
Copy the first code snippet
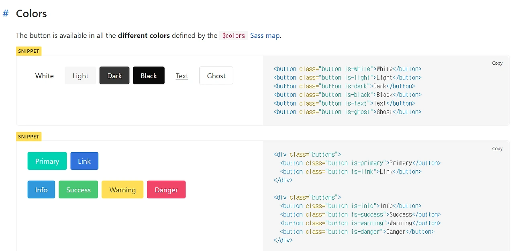tap(497, 63)
